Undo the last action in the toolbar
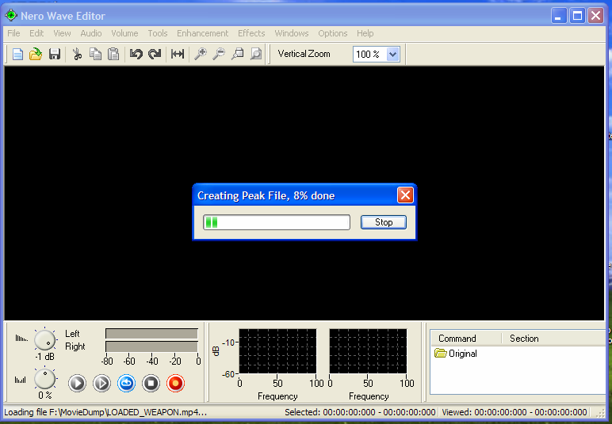 coord(136,54)
